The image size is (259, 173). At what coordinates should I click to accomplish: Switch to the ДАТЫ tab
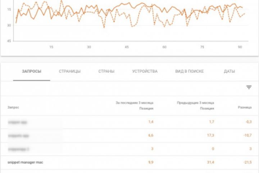229,71
